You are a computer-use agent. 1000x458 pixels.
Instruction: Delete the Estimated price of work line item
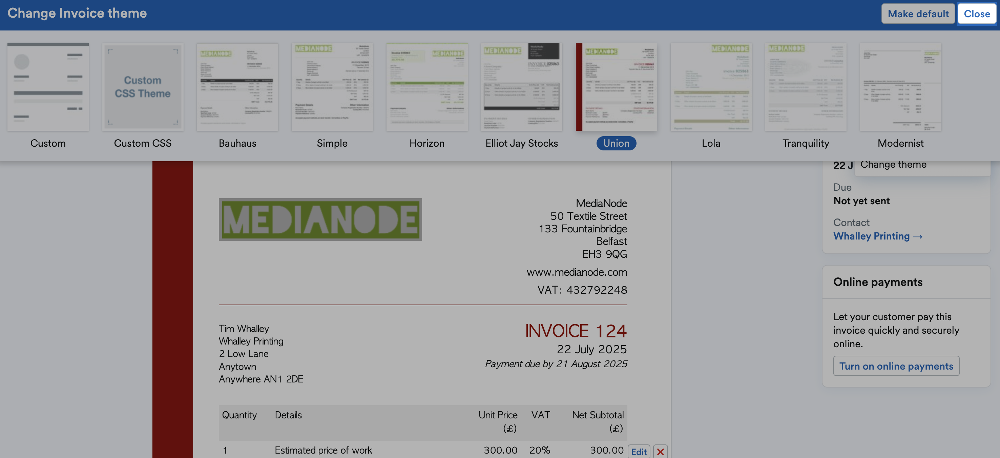[660, 452]
